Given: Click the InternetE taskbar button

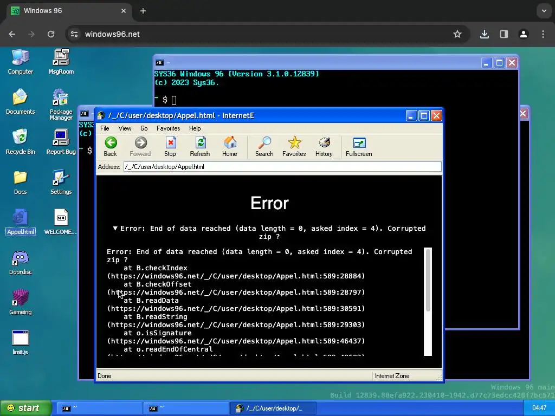Looking at the screenshot, I should pos(272,408).
